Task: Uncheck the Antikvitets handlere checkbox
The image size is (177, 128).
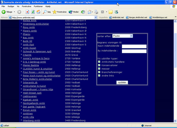Action: (99, 62)
